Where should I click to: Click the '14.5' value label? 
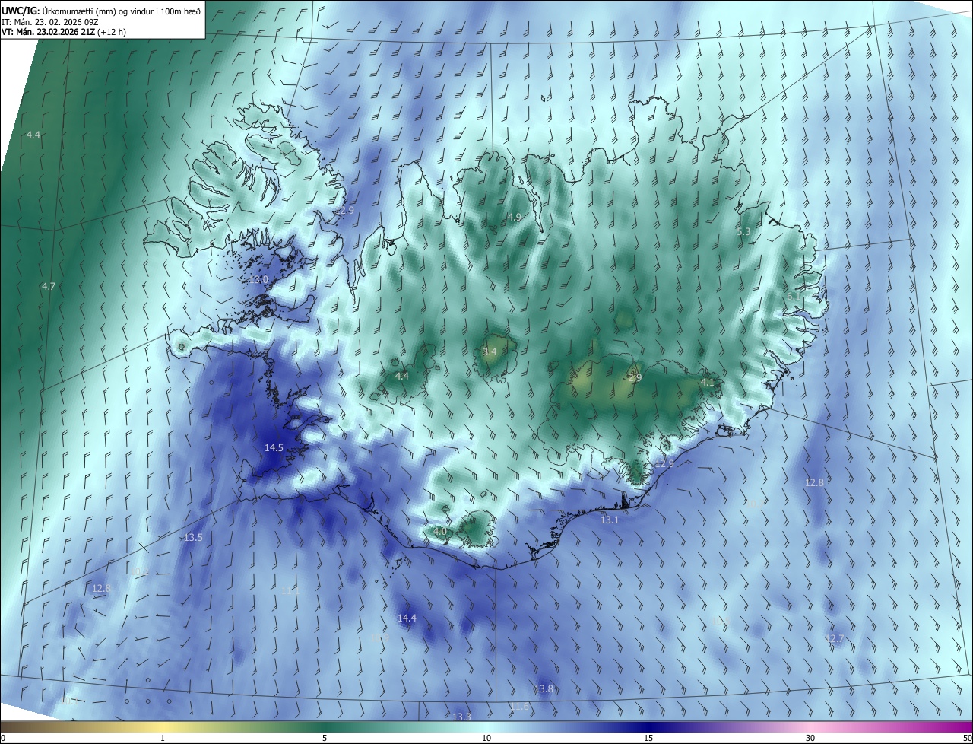(274, 448)
